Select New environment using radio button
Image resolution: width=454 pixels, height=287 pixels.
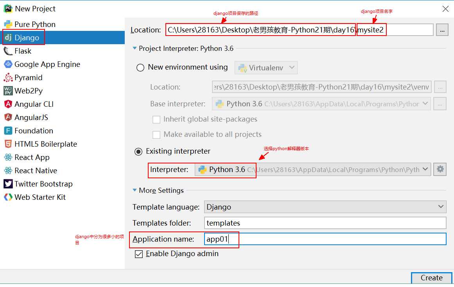click(x=140, y=68)
